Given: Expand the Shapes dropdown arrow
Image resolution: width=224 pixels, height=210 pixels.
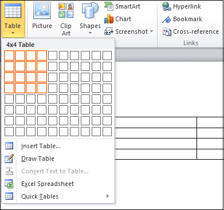Looking at the screenshot, I should pos(90,33).
